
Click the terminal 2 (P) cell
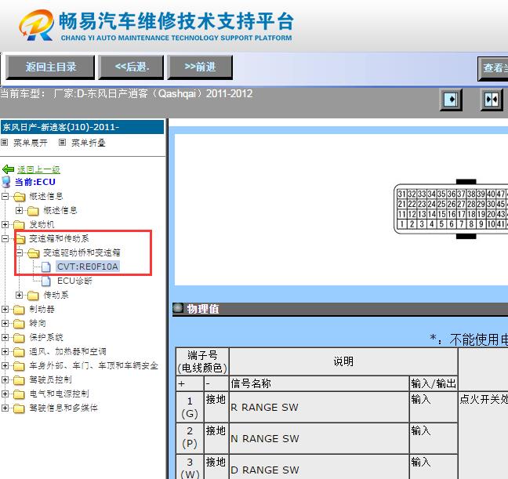coord(190,438)
